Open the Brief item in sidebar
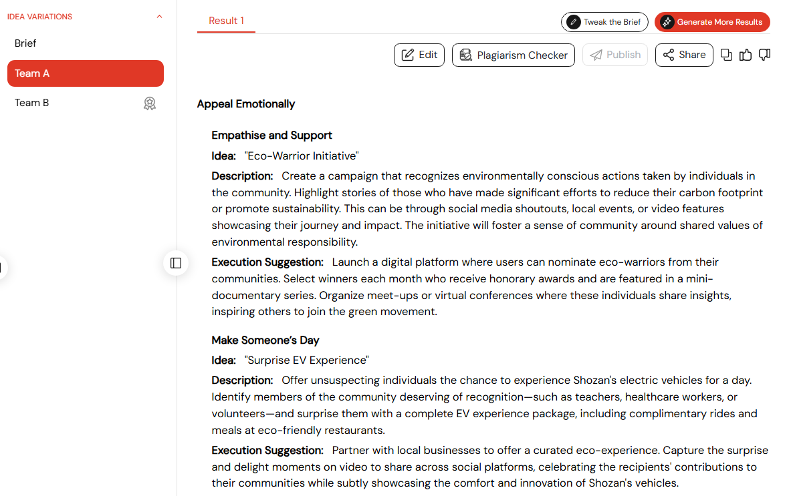Viewport: 789px width, 496px height. pos(25,43)
